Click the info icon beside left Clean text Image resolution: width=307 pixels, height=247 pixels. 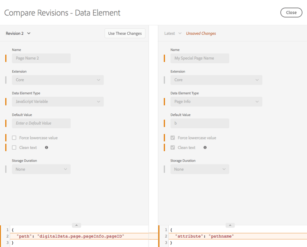pyautogui.click(x=46, y=148)
